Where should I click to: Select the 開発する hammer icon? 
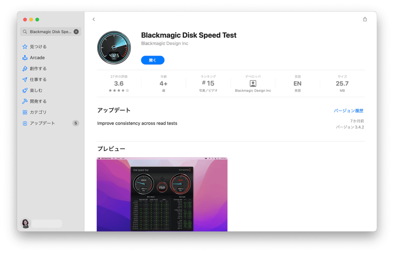point(25,101)
